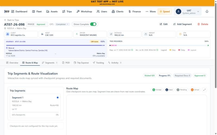Switch to the Overview tab
Viewport: 217px width, 135px height.
click(12, 63)
